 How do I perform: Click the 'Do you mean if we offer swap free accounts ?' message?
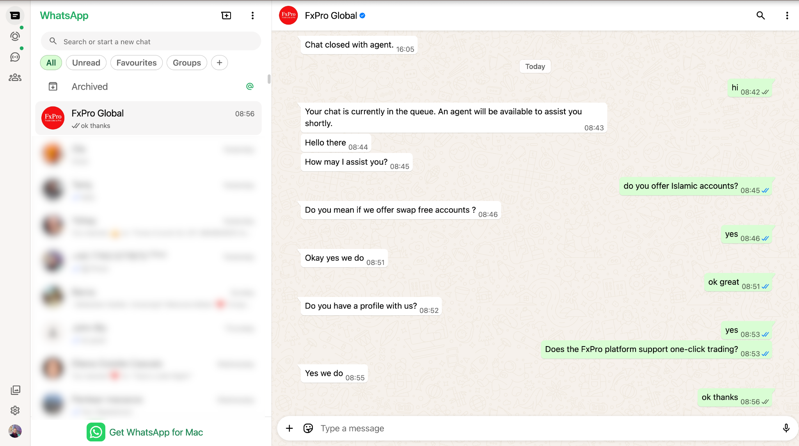(x=401, y=210)
